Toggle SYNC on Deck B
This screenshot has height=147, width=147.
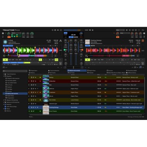coord(87,46)
